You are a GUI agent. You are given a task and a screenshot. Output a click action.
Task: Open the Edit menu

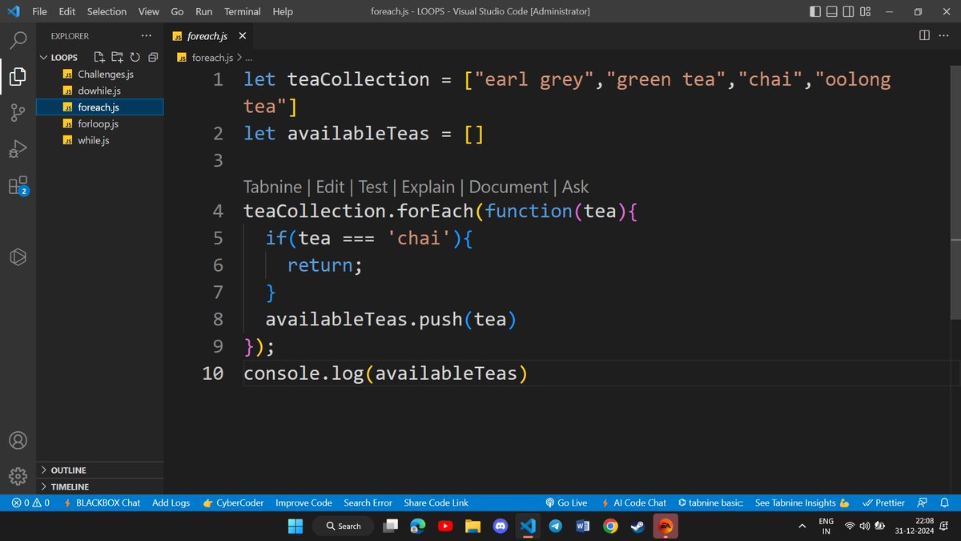pos(67,11)
